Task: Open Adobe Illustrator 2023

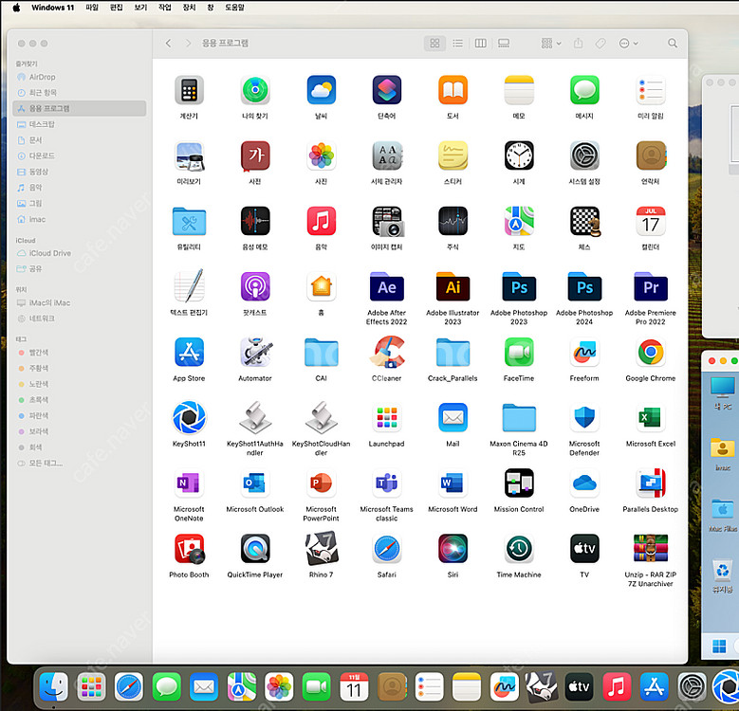Action: coord(453,286)
